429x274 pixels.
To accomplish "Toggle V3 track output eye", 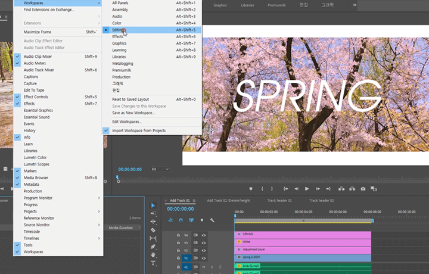I will point(204,243).
